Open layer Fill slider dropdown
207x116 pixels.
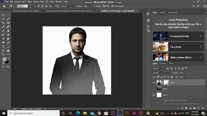click(x=185, y=77)
